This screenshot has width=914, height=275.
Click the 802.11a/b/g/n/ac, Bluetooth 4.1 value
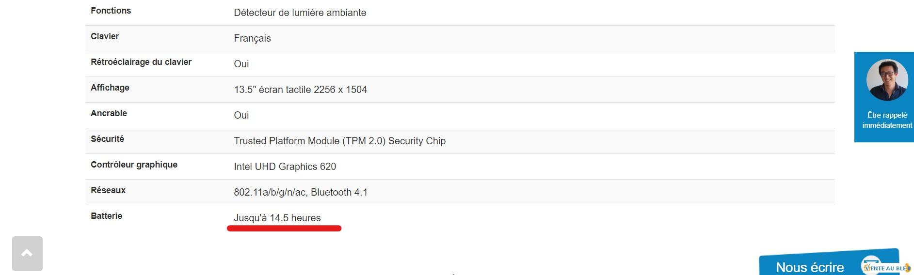coord(301,192)
